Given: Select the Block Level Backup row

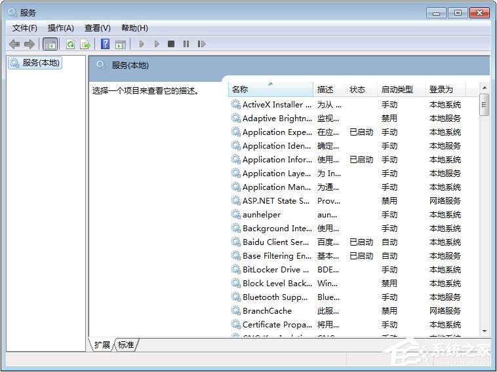Looking at the screenshot, I should click(x=353, y=284).
